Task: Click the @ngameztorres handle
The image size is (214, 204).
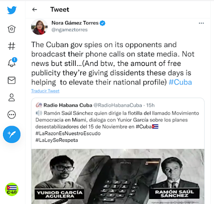Action: tap(69, 30)
